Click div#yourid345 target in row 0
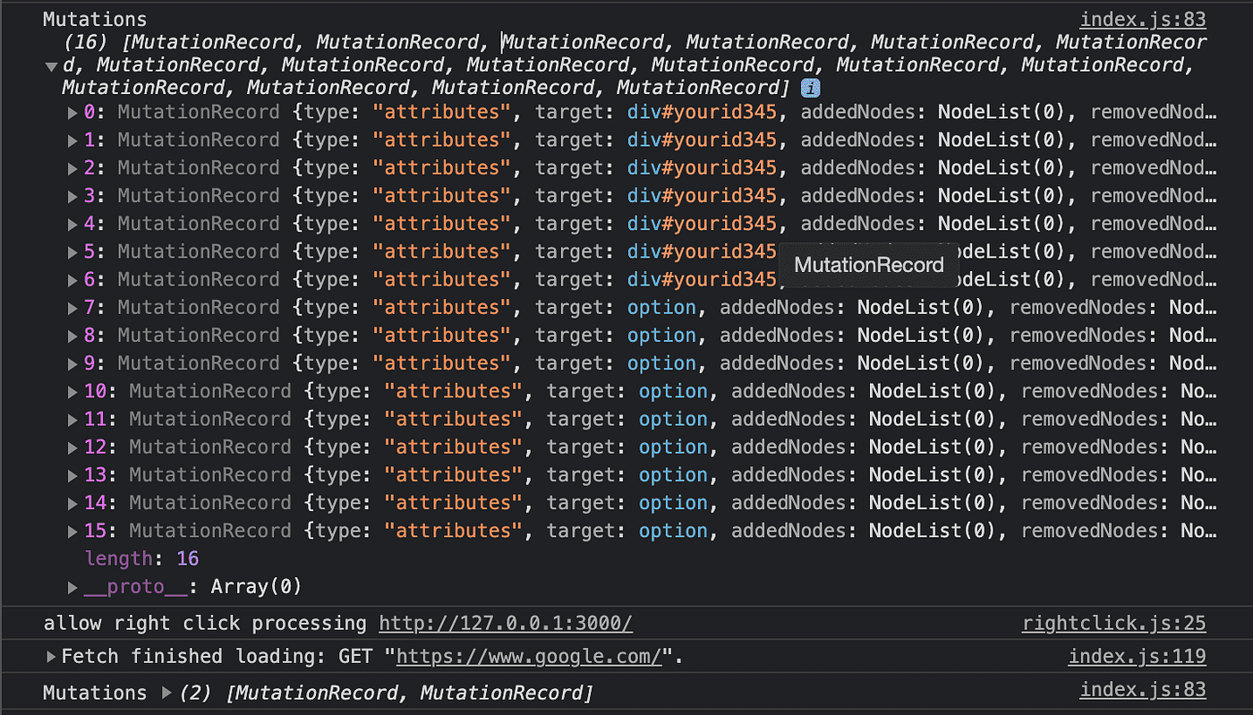The image size is (1253, 715). (702, 113)
